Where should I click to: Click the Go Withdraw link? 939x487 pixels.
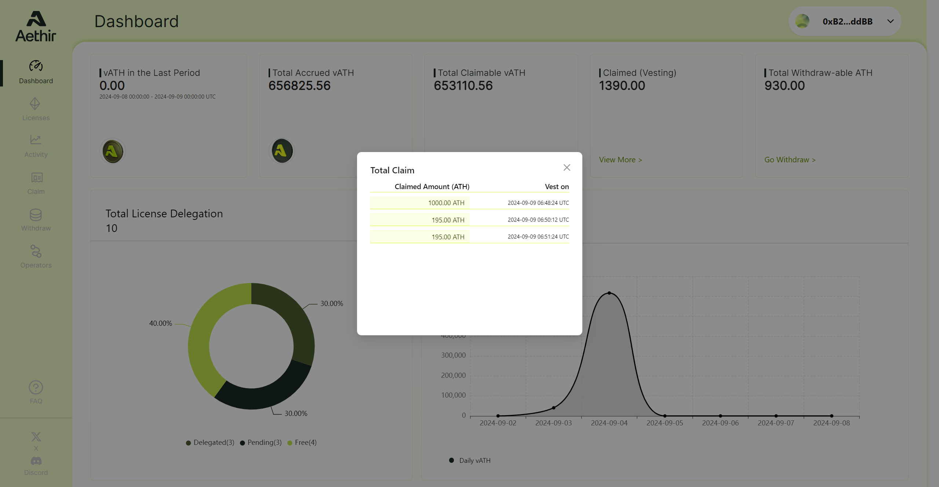(x=790, y=160)
